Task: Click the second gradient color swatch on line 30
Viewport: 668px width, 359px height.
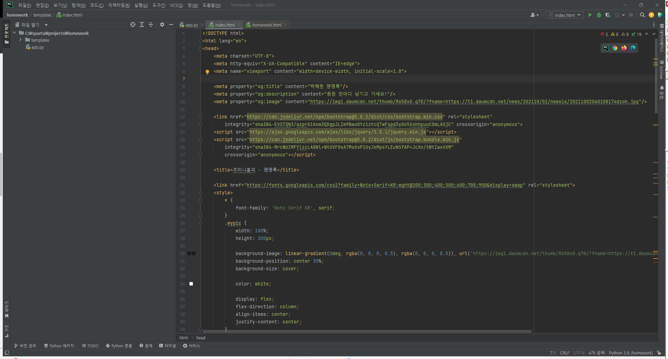Action: click(x=194, y=253)
